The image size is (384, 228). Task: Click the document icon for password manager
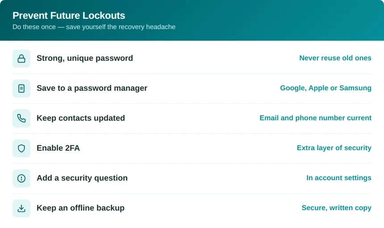21,89
